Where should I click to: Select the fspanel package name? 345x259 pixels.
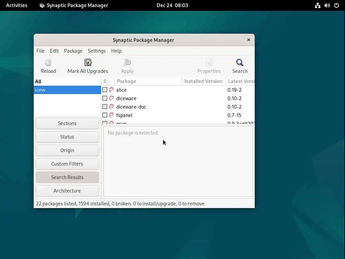(124, 115)
